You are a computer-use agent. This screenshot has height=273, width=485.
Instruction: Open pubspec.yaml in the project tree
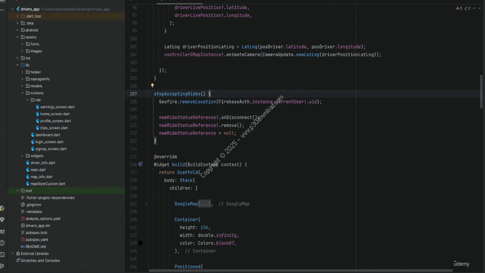coord(36,240)
